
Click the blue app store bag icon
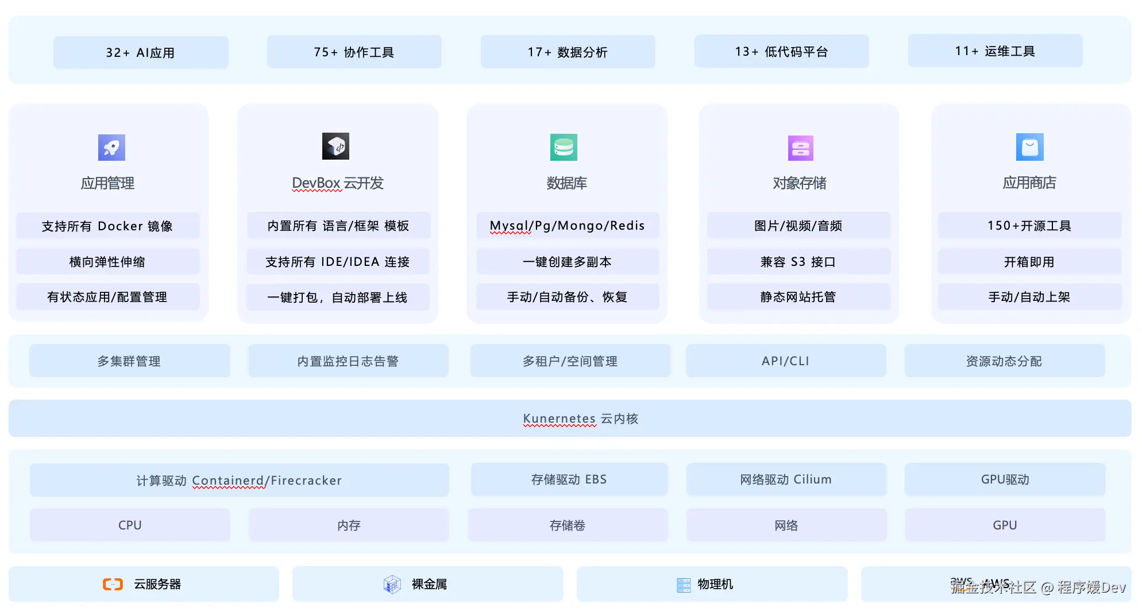point(1029,148)
